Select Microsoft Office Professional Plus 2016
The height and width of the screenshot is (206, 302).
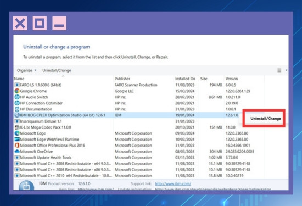[x=52, y=145]
